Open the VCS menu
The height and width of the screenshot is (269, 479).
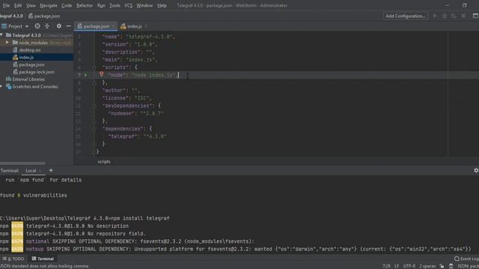point(128,5)
